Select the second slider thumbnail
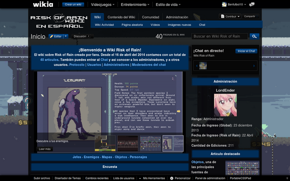Viewport: 290px width, 181px height. (x=128, y=143)
